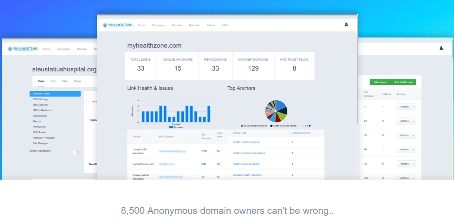The width and height of the screenshot is (454, 221).
Task: Select Remove + Replace in the sidebar
Action: point(44,138)
